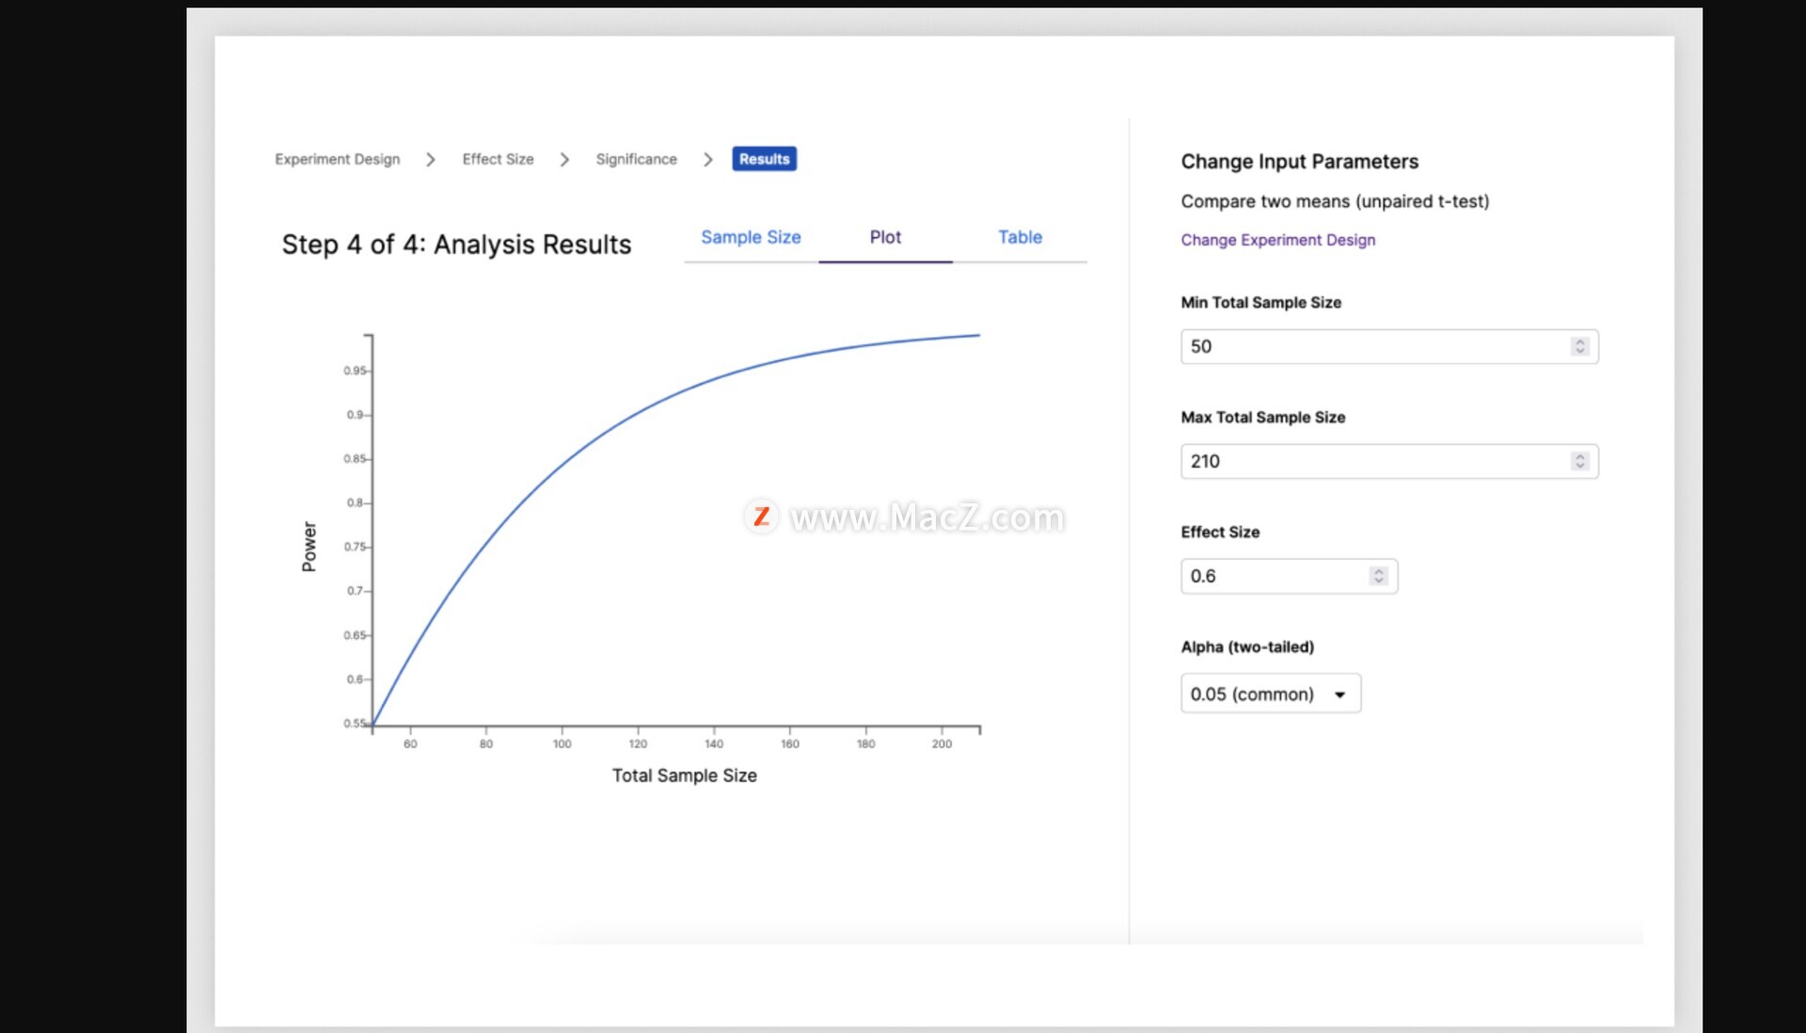Open the Alpha (two-tailed) dropdown
This screenshot has height=1033, width=1806.
pyautogui.click(x=1269, y=694)
